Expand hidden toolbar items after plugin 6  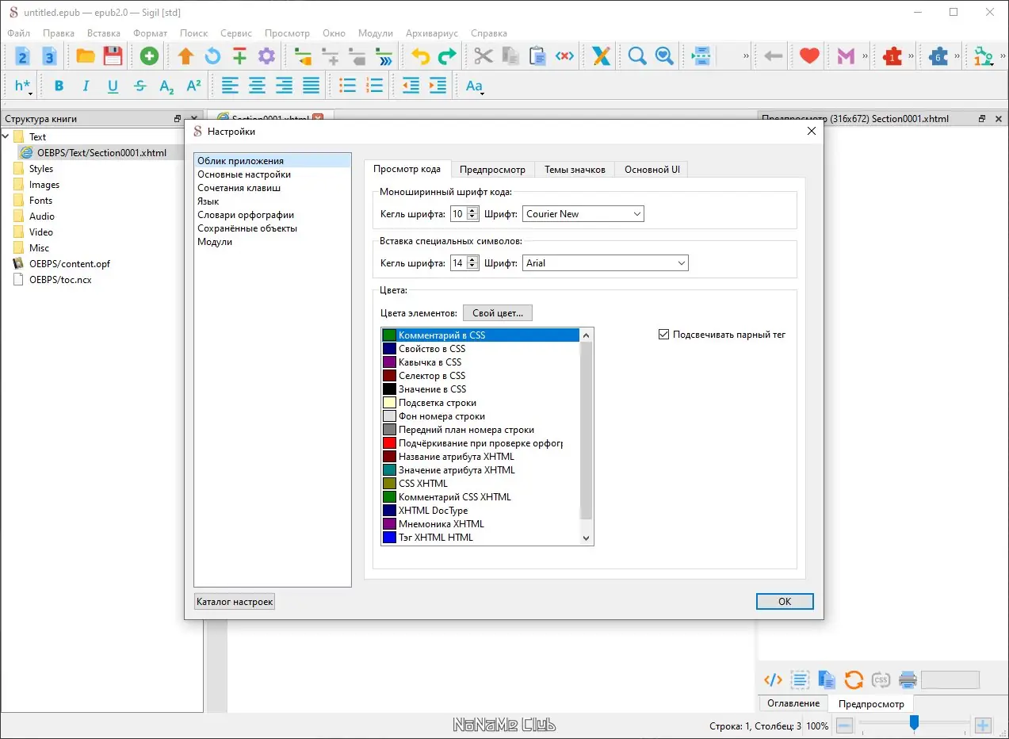click(957, 56)
